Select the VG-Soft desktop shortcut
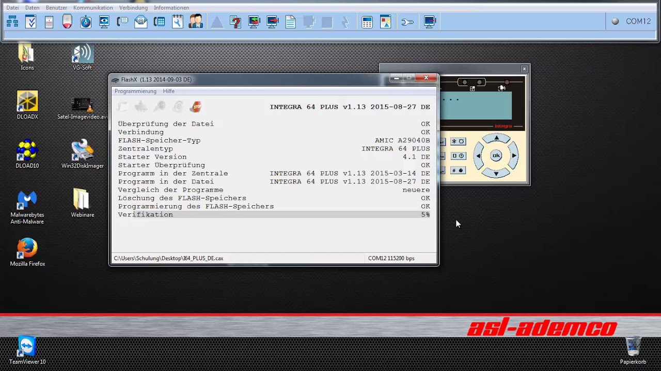 click(82, 58)
